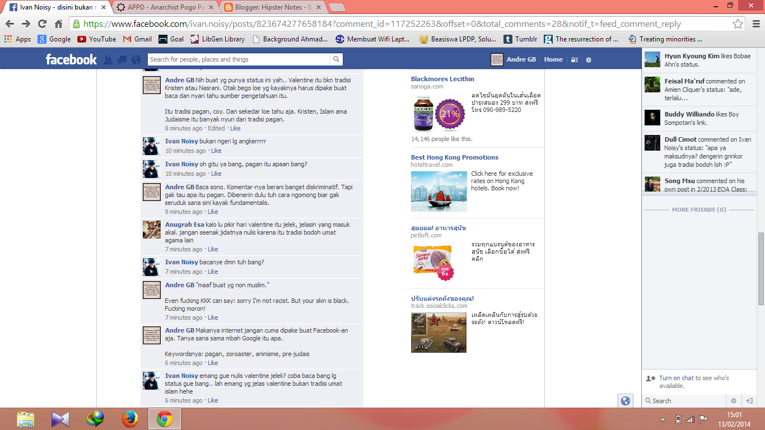Screen dimensions: 765x430
Task: Click the tank game ad image
Action: [439, 332]
